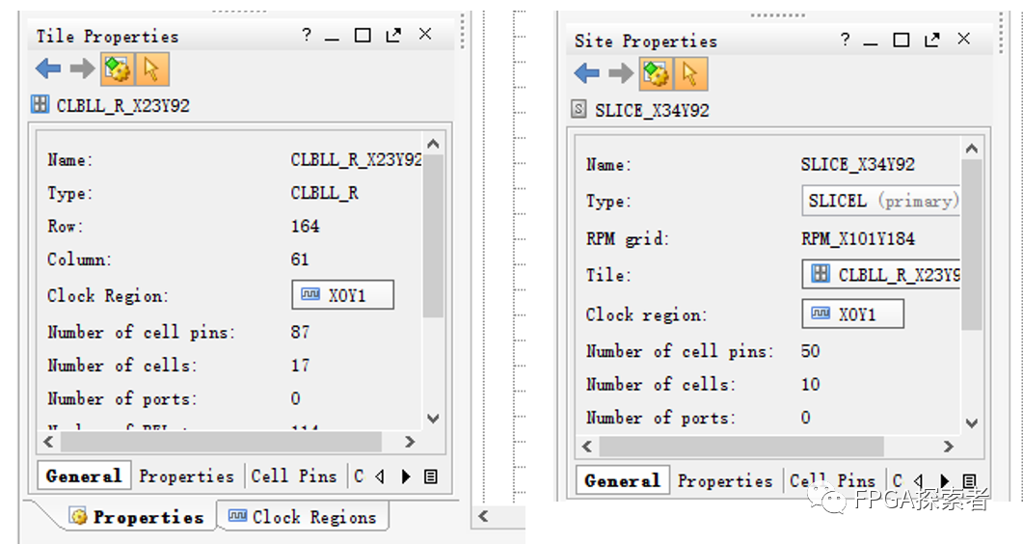Click the Site Properties vertical scrollbar down arrow

[x=972, y=422]
